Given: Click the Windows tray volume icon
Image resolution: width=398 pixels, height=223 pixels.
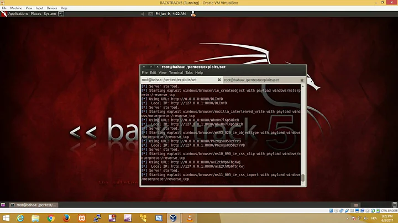Looking at the screenshot, I should coord(366,218).
